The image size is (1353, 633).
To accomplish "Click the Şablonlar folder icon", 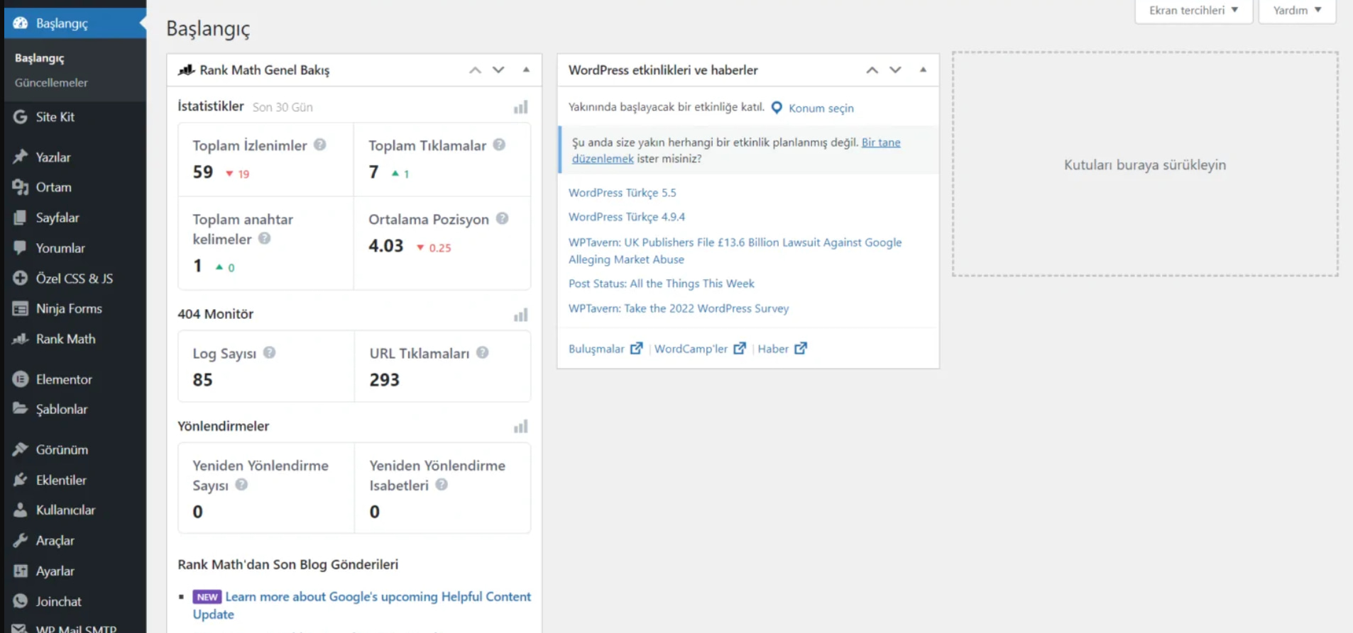I will pyautogui.click(x=21, y=409).
